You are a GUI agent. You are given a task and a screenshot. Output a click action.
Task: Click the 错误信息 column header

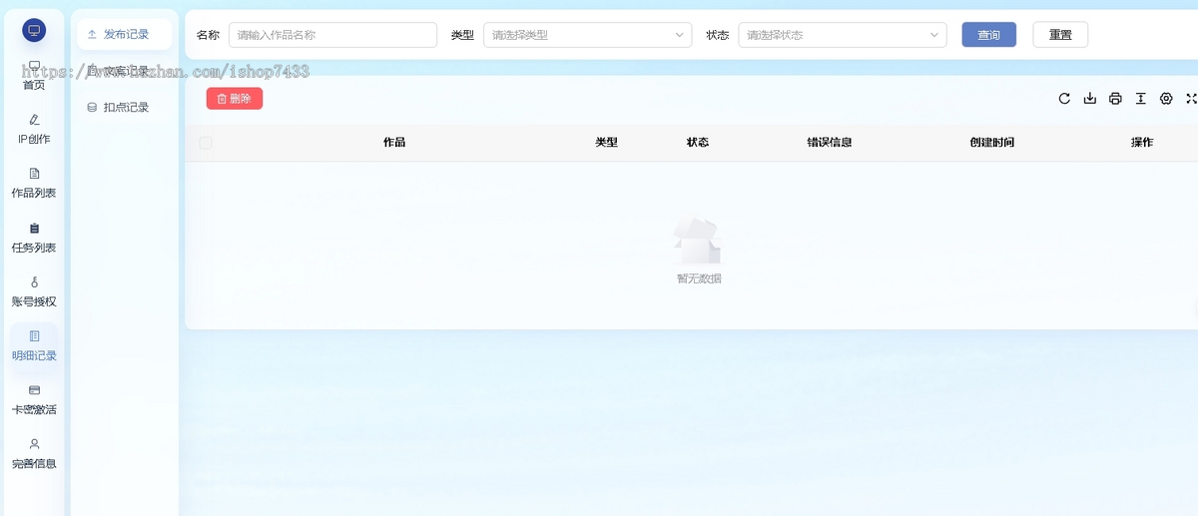tap(830, 143)
